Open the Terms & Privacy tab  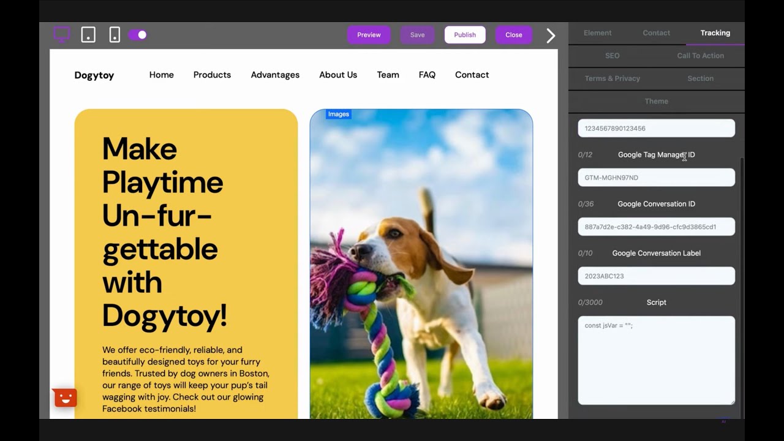coord(612,78)
